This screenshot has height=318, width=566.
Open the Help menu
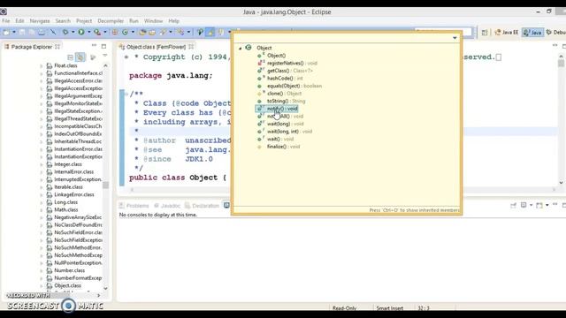173,21
